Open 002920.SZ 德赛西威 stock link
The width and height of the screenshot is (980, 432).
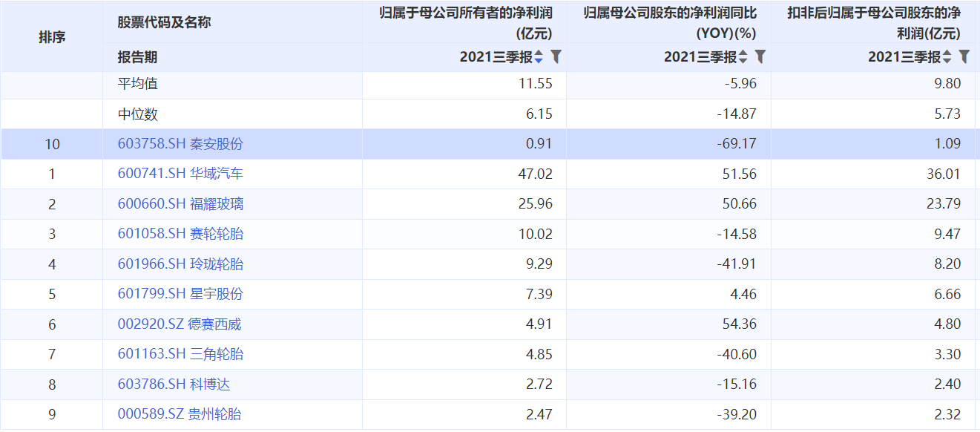pyautogui.click(x=180, y=324)
